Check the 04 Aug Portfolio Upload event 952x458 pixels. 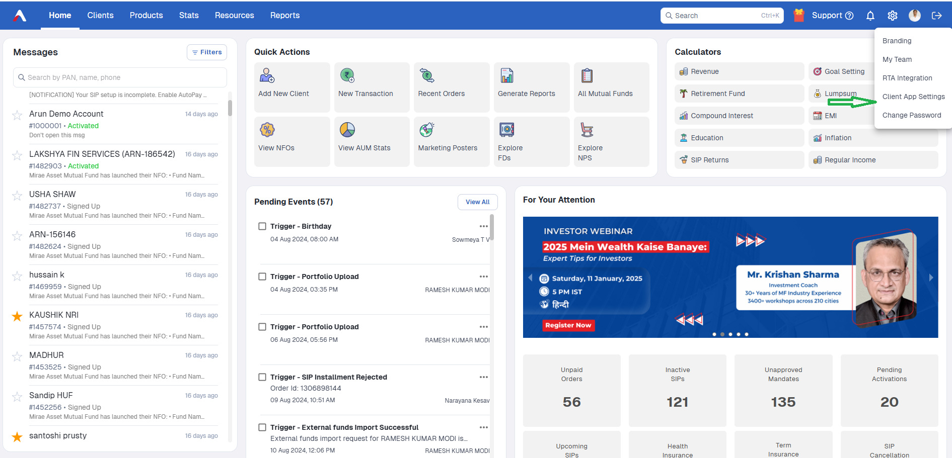262,277
